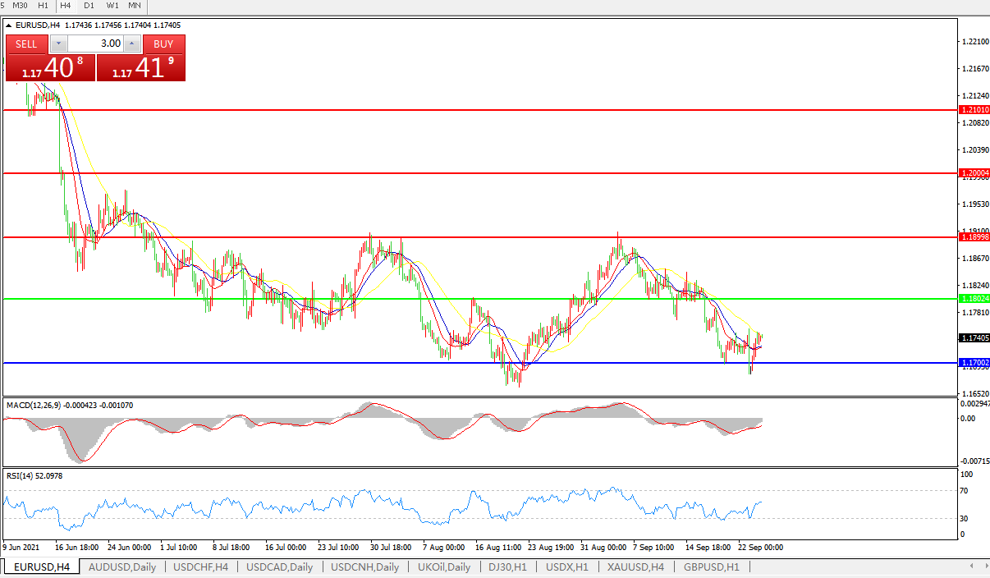Collapse the one-click trading panel triangle
This screenshot has height=578, width=990.
tap(9, 25)
